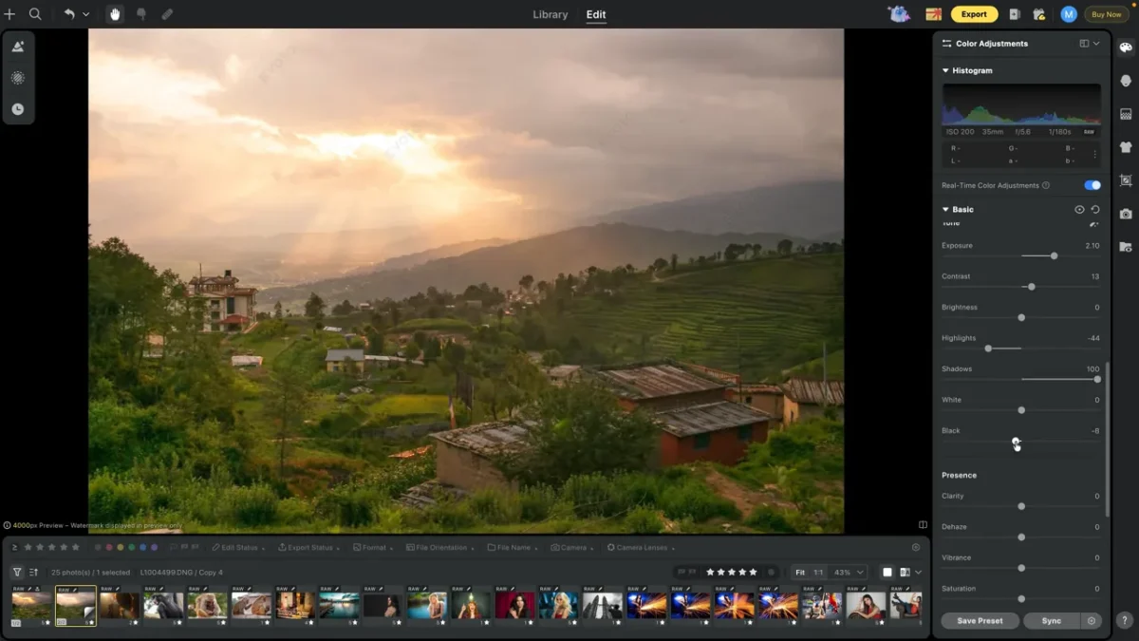This screenshot has width=1139, height=641.
Task: Click the Shadows slider handle
Action: [x=1097, y=380]
